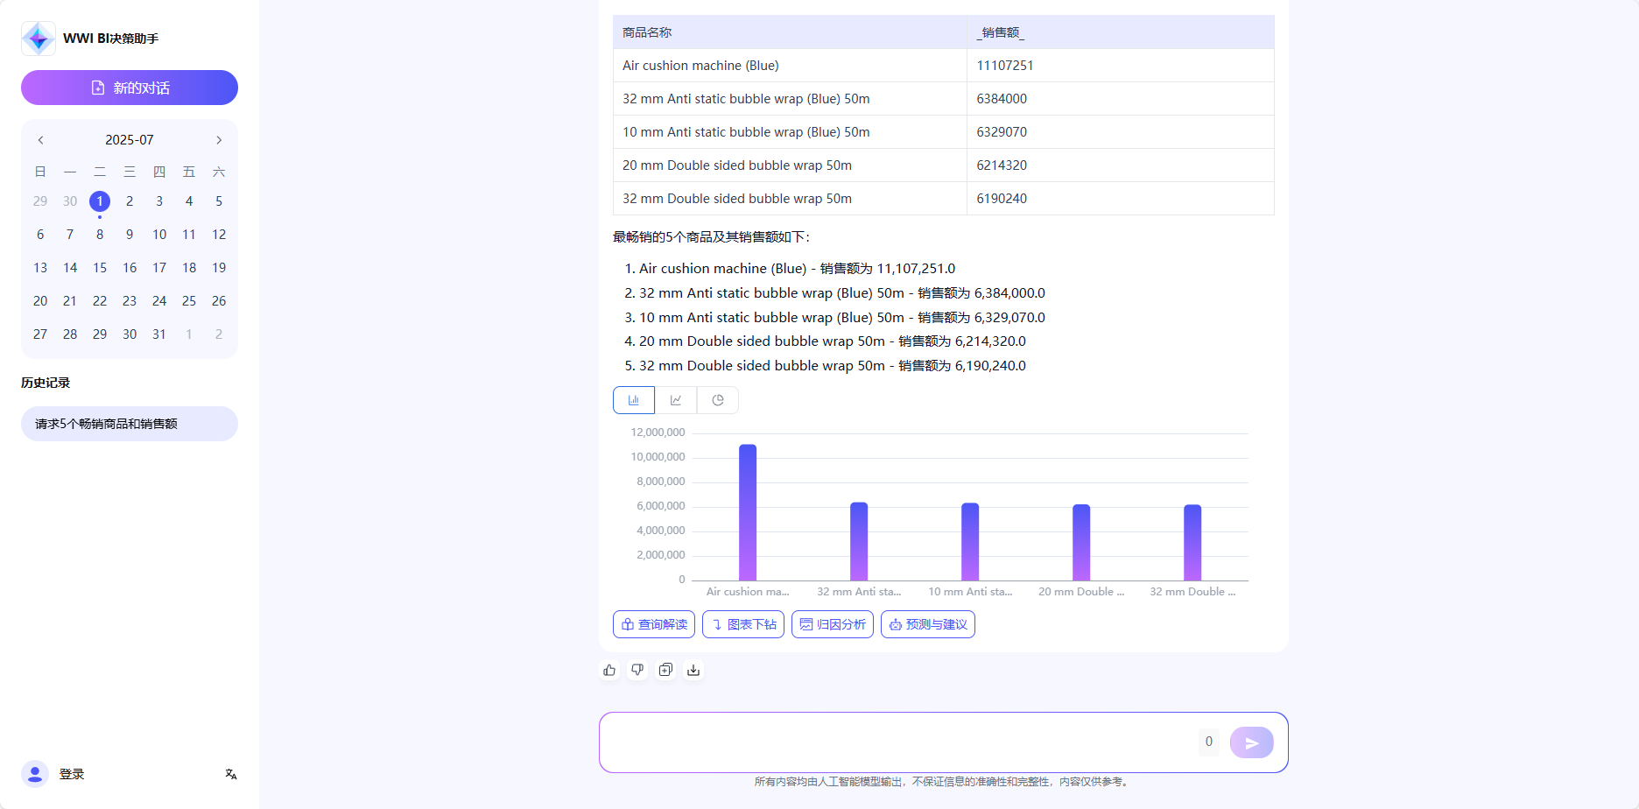Click the user avatar icon
This screenshot has width=1639, height=809.
pyautogui.click(x=35, y=774)
